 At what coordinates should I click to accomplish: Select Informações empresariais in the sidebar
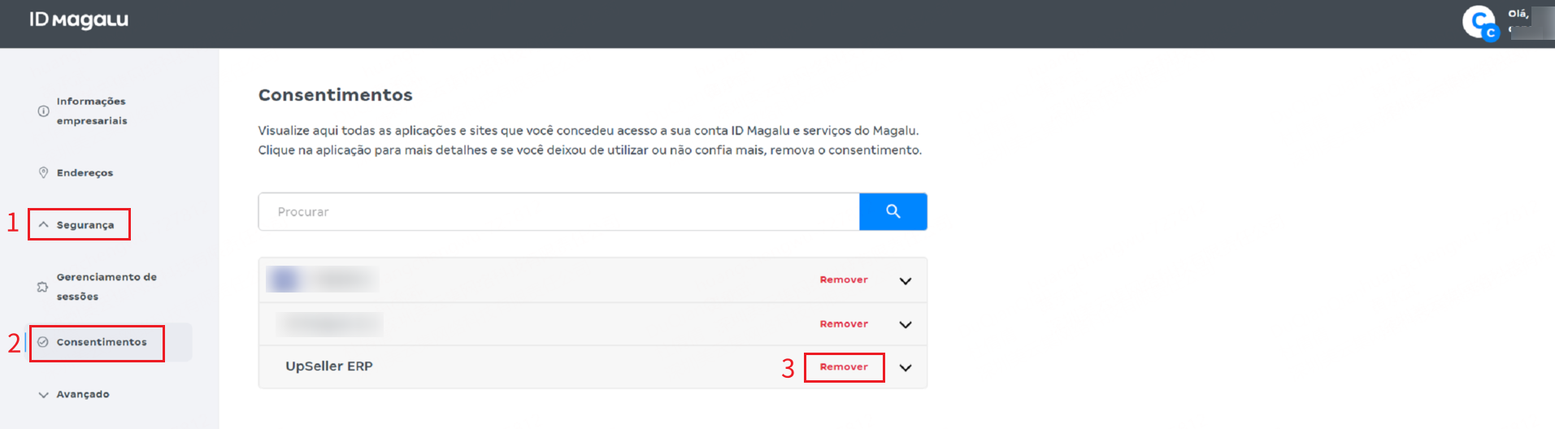click(x=91, y=111)
